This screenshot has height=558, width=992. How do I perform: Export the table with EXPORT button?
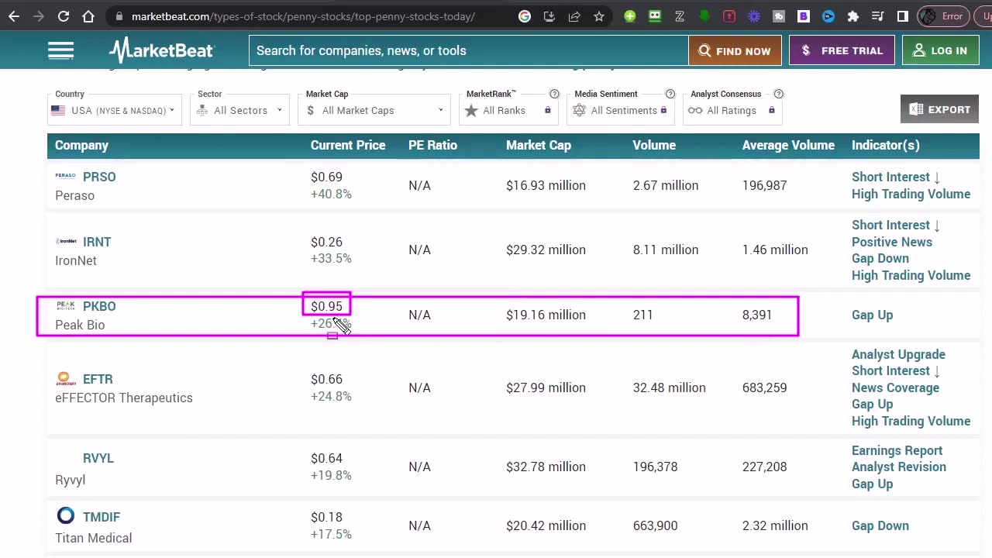[939, 109]
